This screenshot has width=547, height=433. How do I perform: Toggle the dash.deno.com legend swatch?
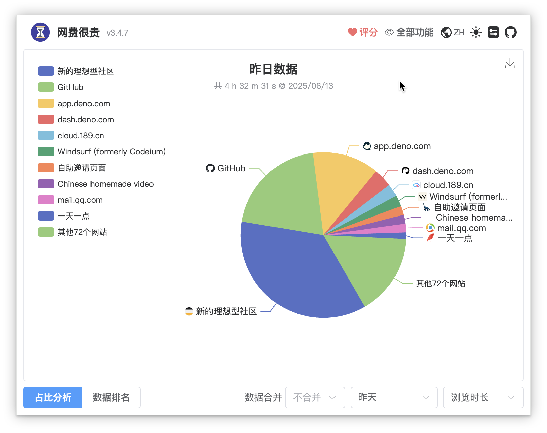[x=46, y=119]
